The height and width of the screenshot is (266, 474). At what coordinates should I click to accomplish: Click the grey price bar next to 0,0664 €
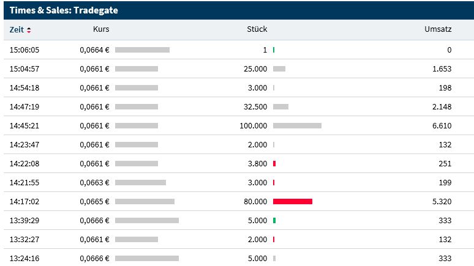[142, 50]
